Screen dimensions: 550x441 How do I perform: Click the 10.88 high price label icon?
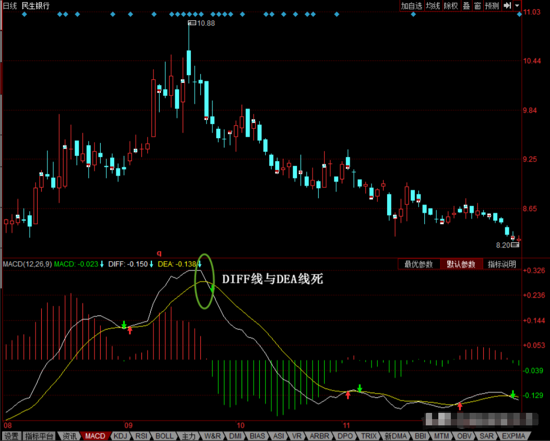(x=192, y=23)
